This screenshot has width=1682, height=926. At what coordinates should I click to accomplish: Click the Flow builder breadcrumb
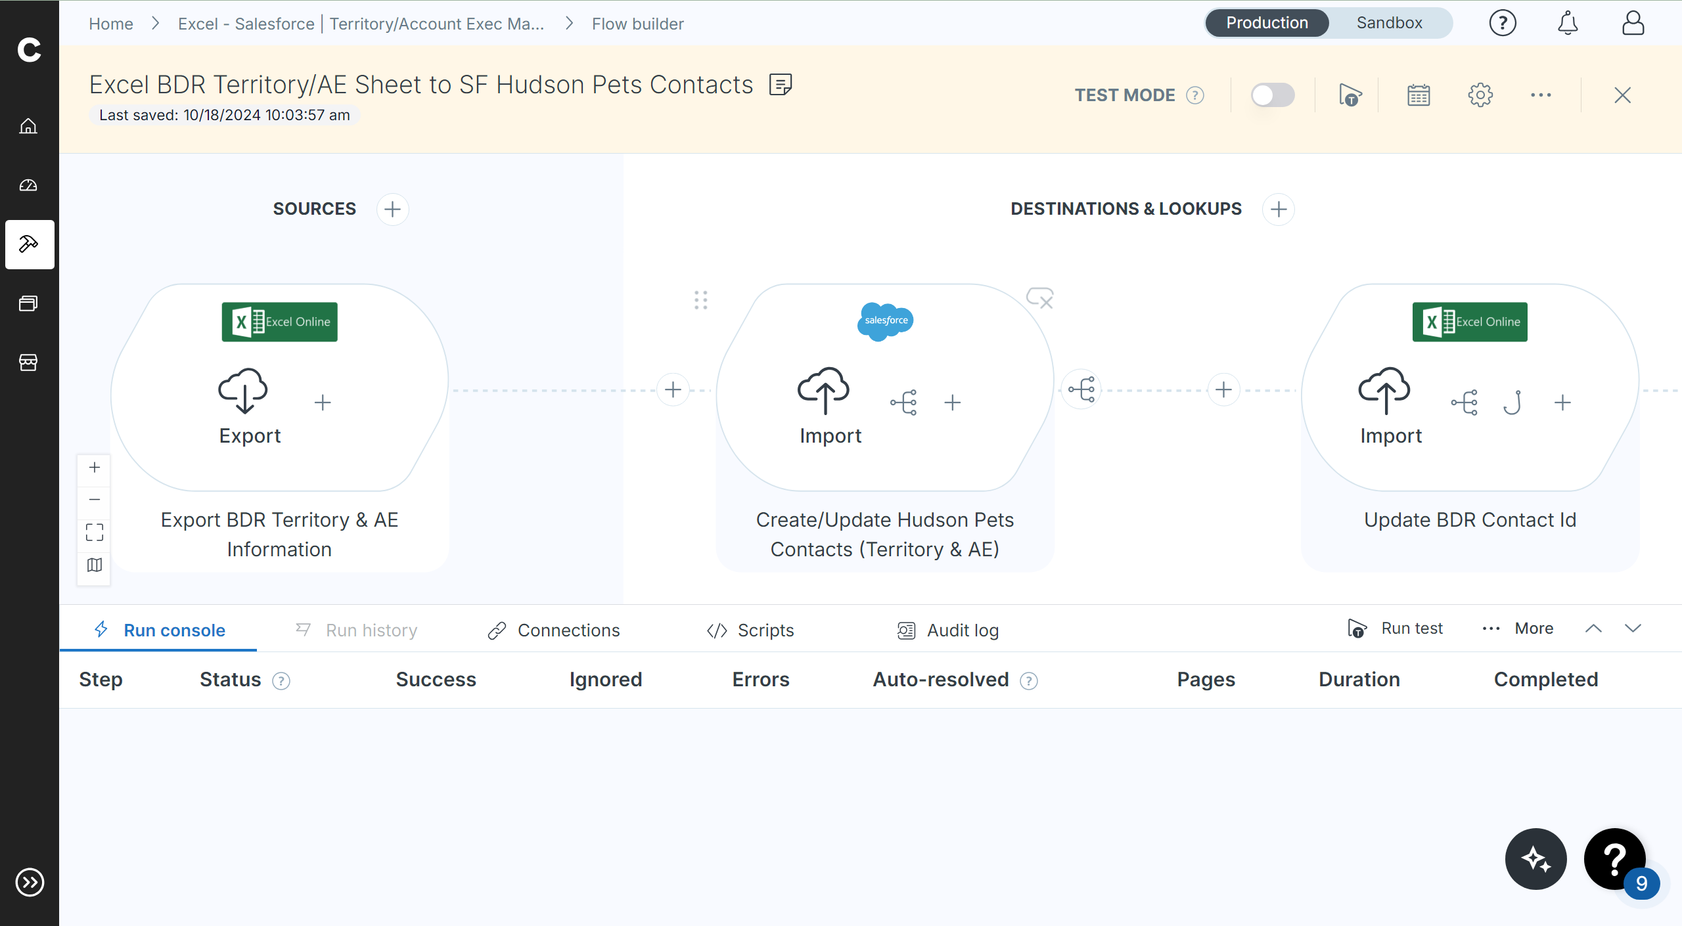pos(637,24)
